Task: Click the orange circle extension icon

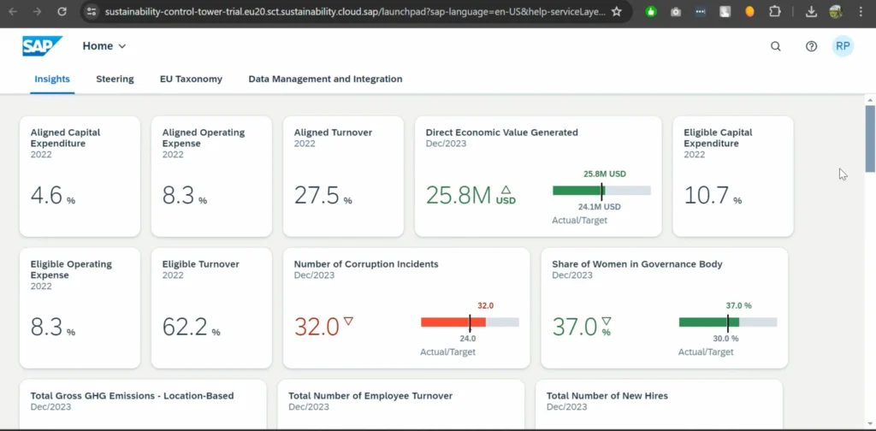Action: pos(749,11)
